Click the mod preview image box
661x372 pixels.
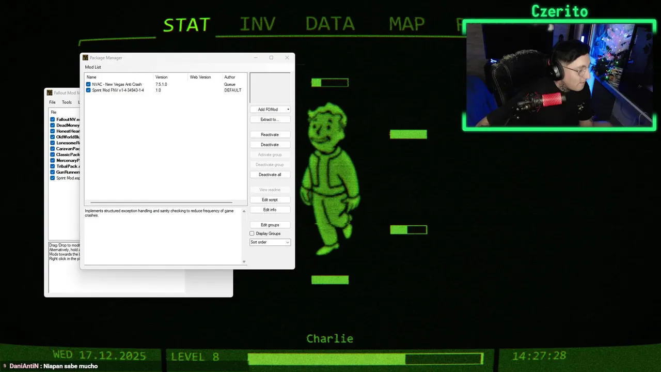pyautogui.click(x=270, y=88)
